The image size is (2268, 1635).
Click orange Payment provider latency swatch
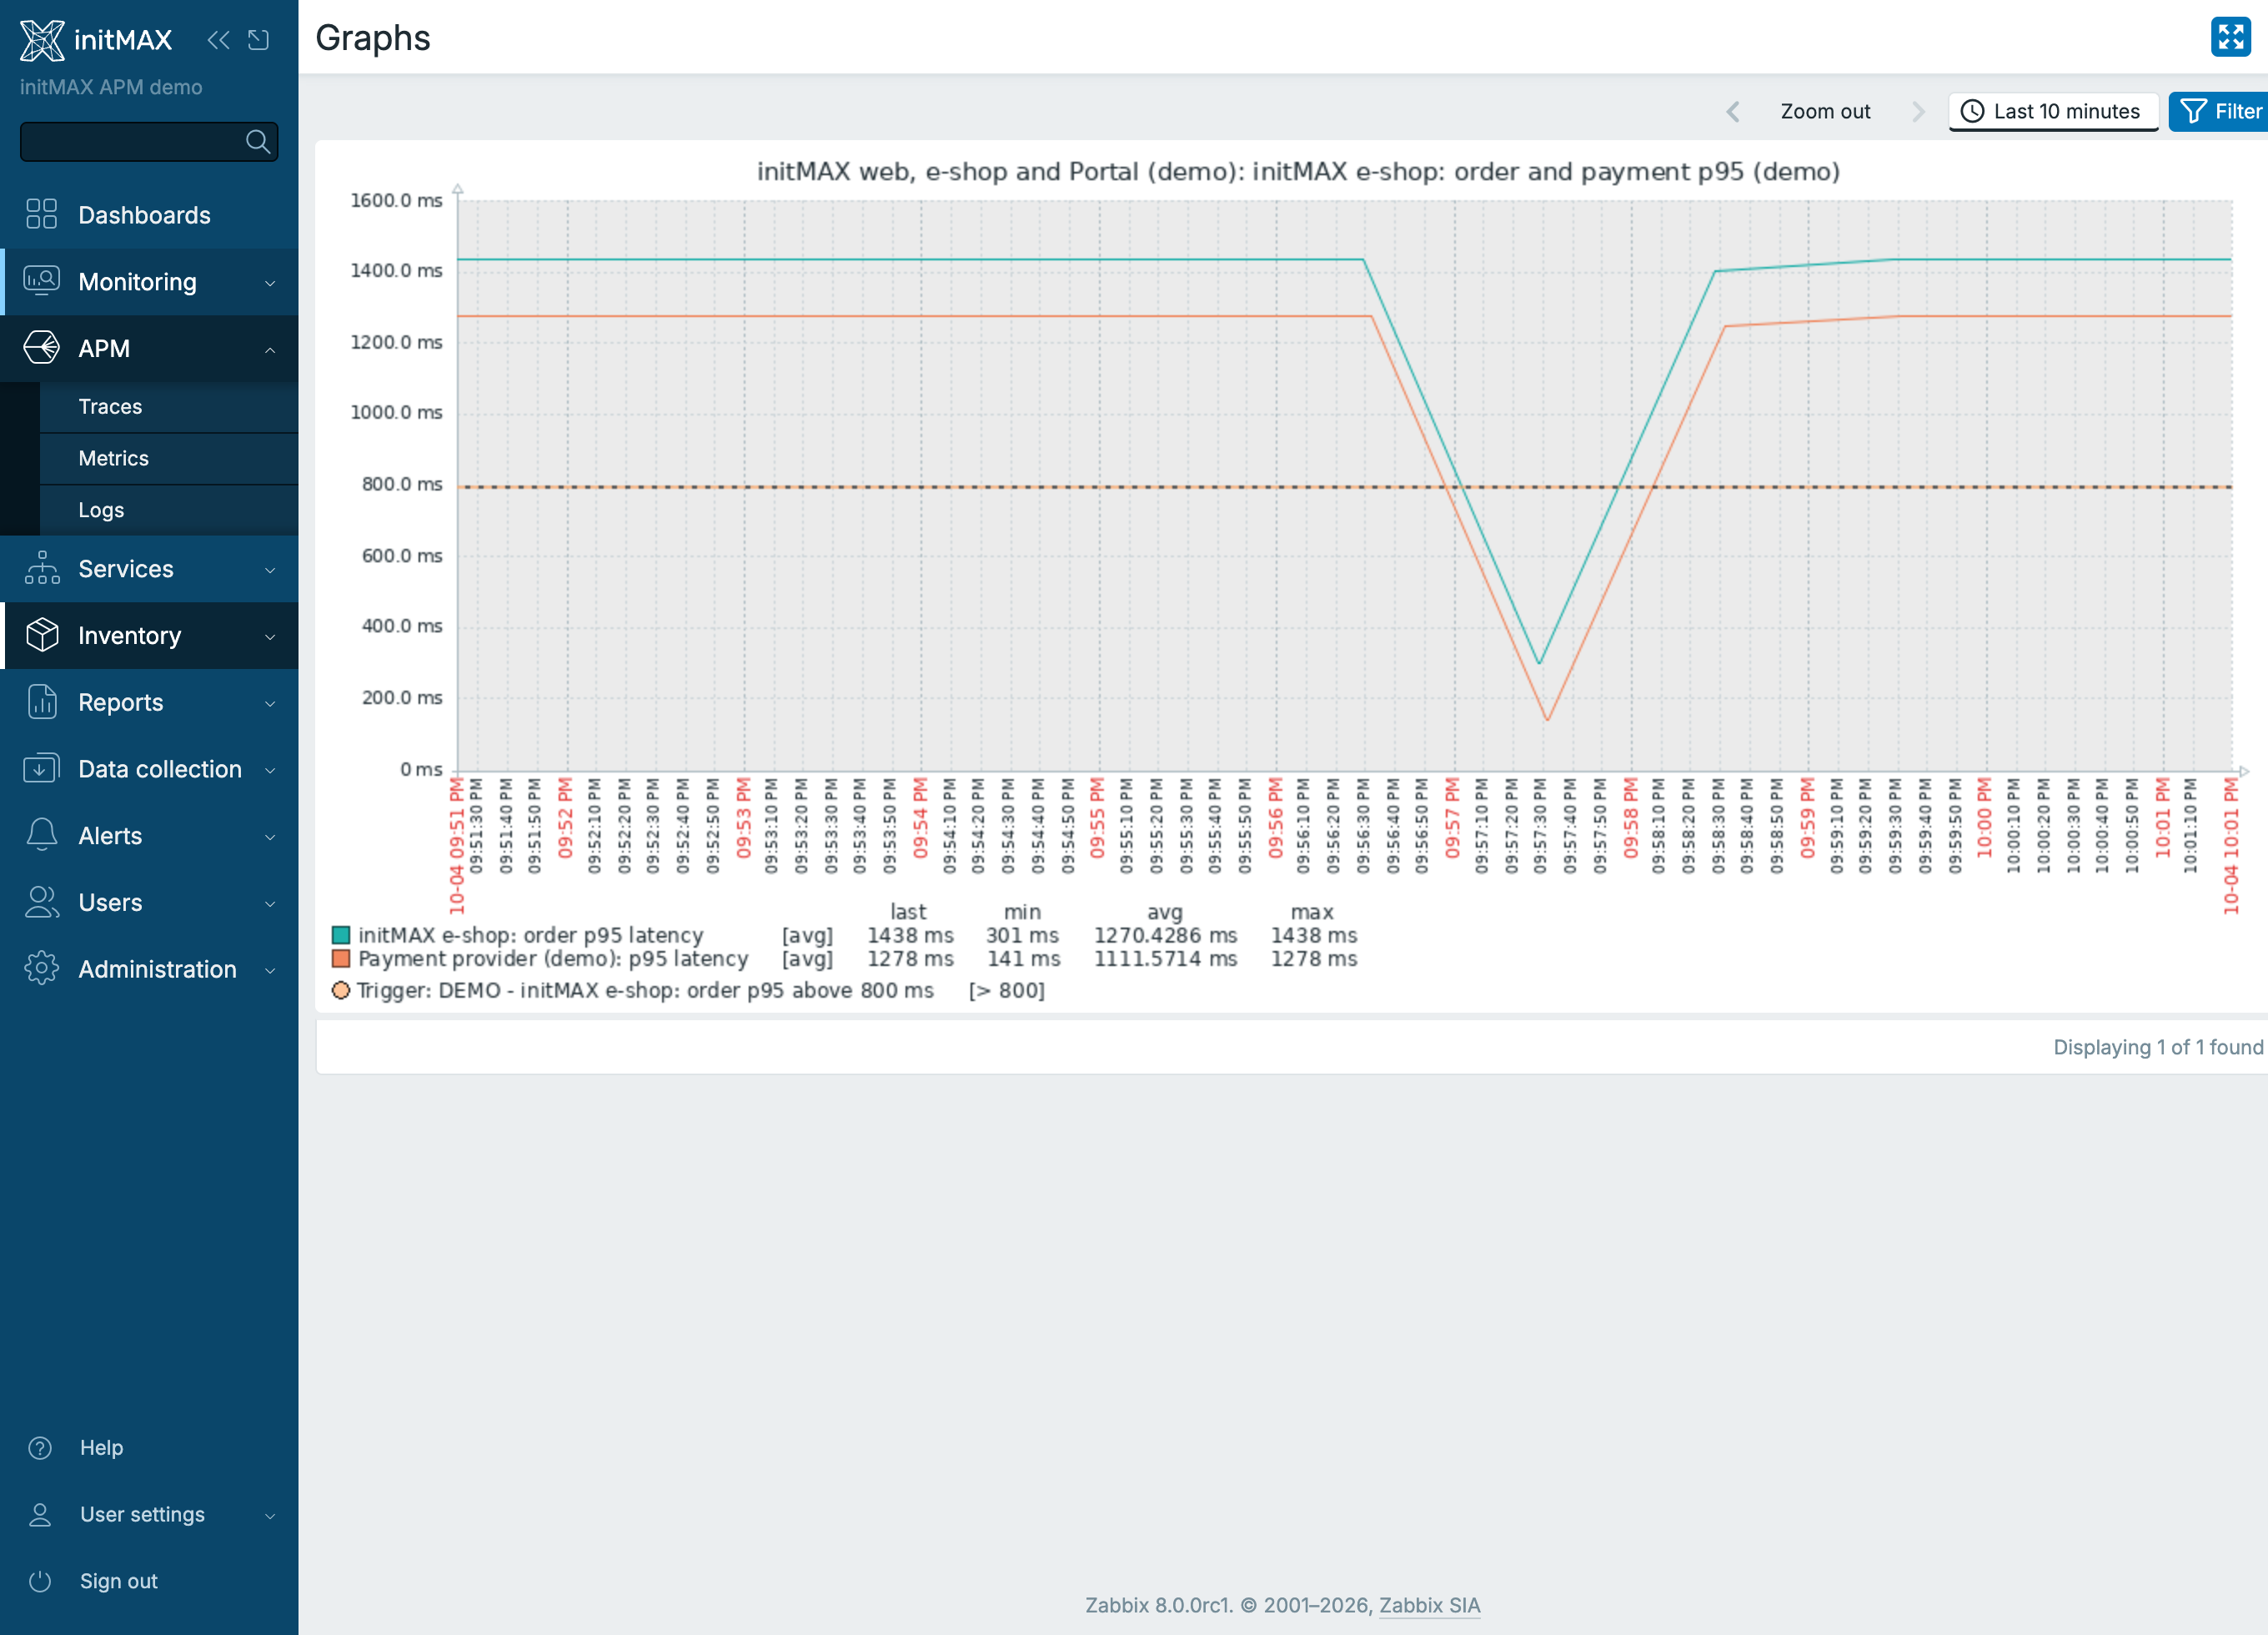341,958
